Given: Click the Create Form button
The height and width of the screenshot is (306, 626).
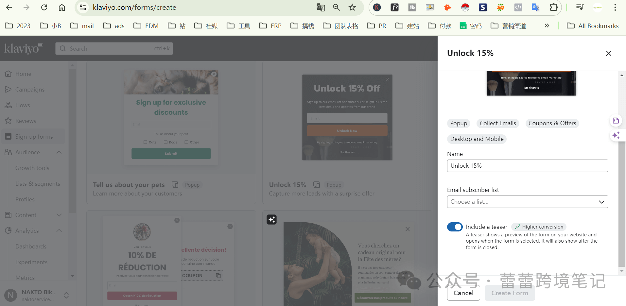Looking at the screenshot, I should (x=509, y=293).
